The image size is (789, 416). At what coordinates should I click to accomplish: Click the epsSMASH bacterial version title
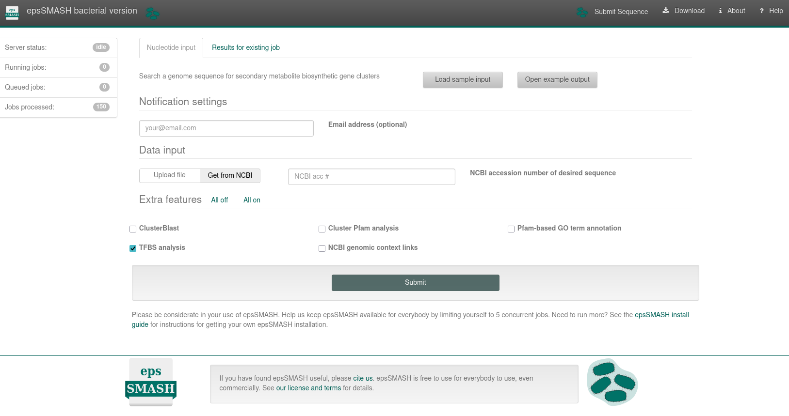82,11
